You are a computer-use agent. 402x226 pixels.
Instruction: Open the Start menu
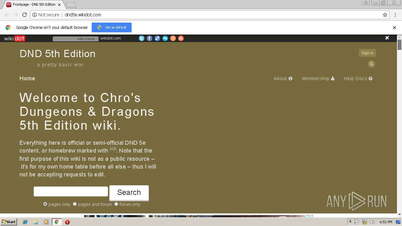[8, 222]
